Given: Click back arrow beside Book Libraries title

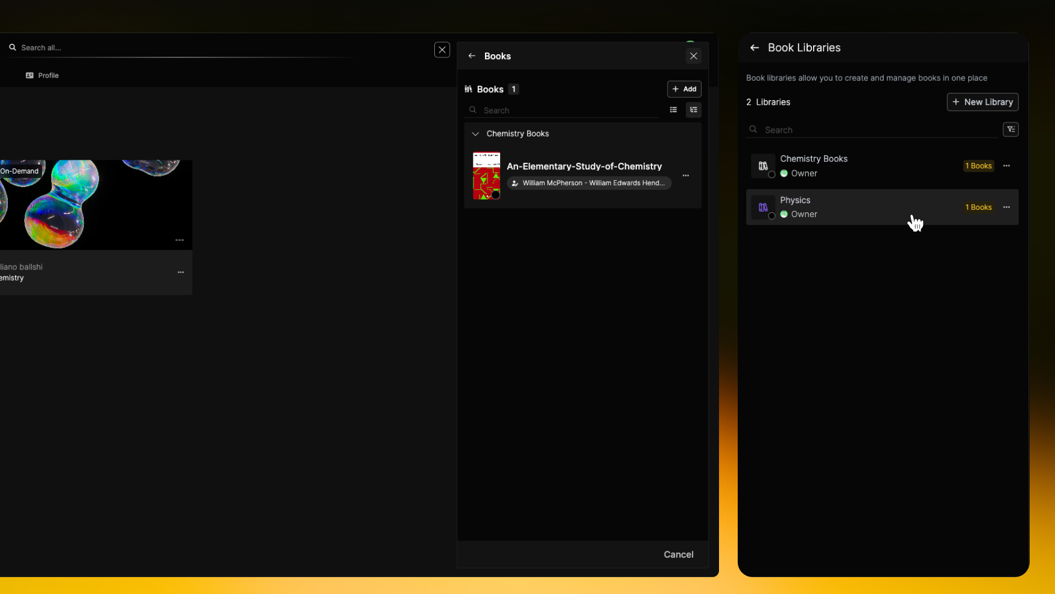Looking at the screenshot, I should pos(754,48).
